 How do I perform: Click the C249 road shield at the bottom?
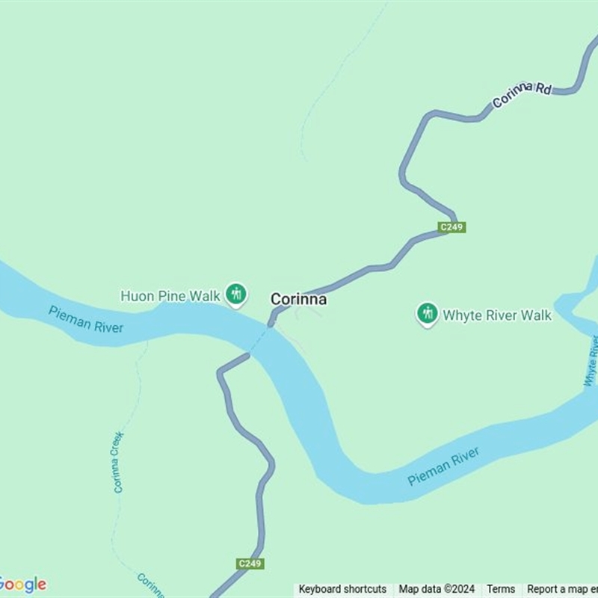(x=250, y=564)
